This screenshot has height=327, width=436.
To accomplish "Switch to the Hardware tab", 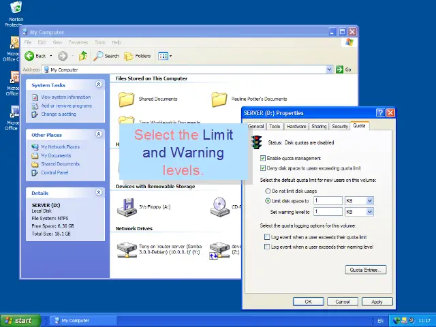I will tap(296, 126).
